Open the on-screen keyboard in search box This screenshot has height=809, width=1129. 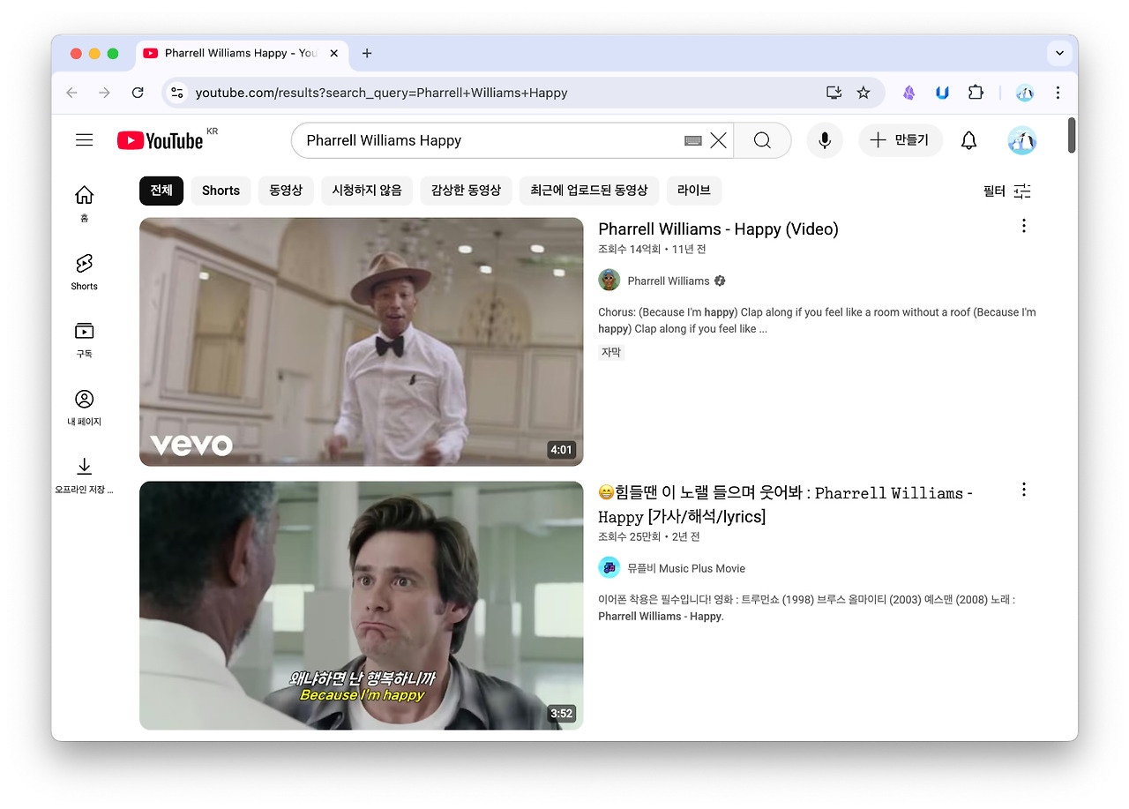[x=693, y=140]
